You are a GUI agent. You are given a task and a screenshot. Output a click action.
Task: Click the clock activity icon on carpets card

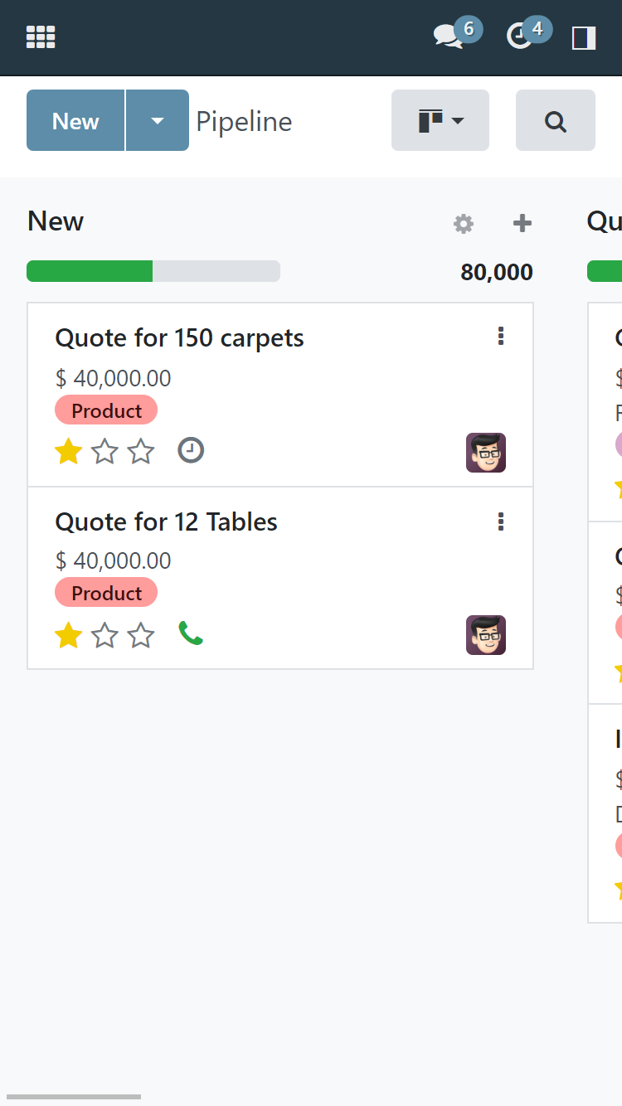(191, 451)
